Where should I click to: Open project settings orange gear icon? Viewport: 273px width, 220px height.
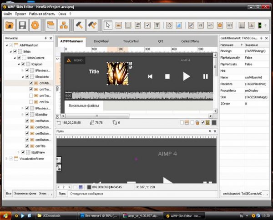point(35,25)
